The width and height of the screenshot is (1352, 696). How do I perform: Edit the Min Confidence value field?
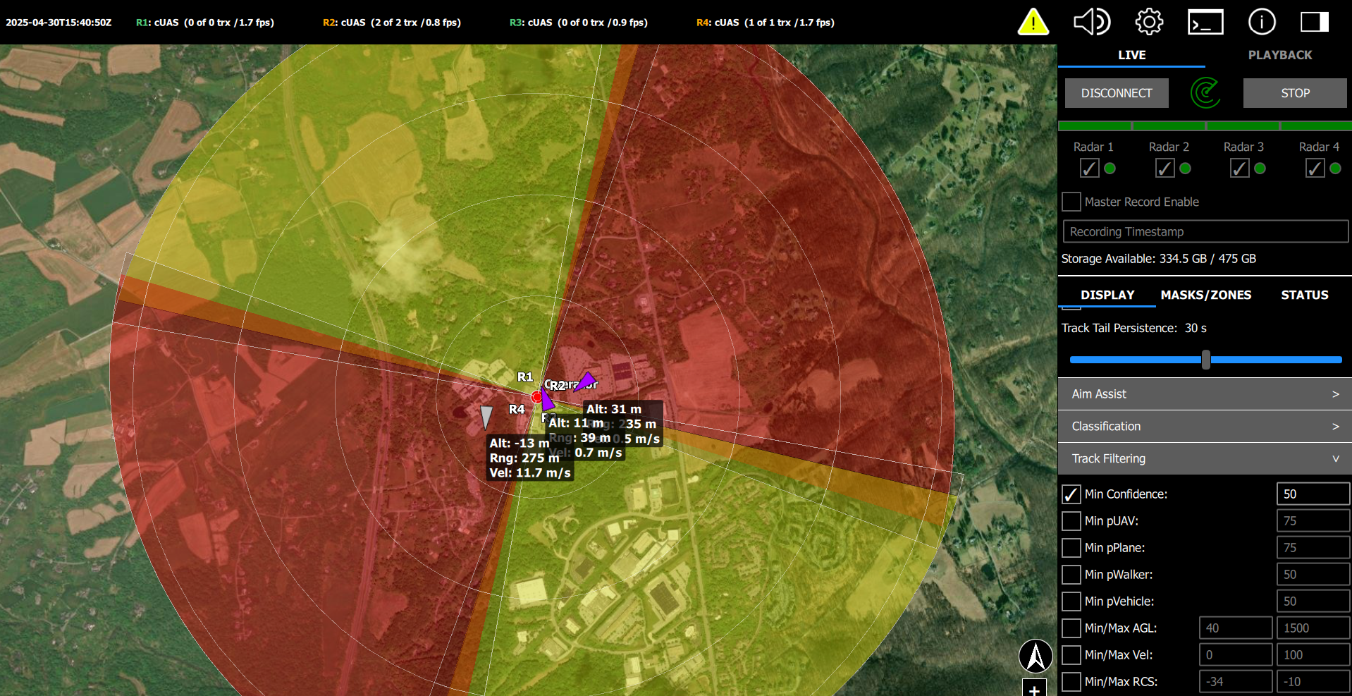(x=1313, y=494)
